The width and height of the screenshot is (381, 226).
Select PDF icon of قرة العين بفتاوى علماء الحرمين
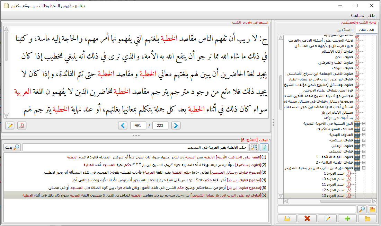click(357, 90)
